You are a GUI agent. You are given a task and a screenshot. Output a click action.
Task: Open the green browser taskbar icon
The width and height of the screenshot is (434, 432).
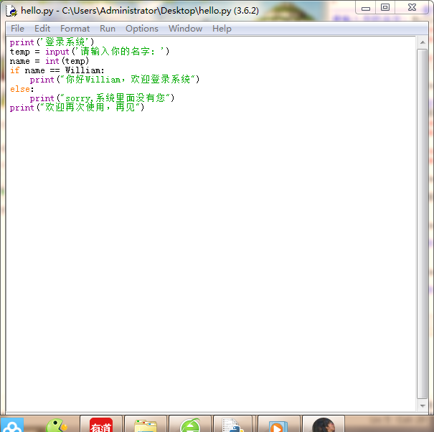pyautogui.click(x=190, y=424)
